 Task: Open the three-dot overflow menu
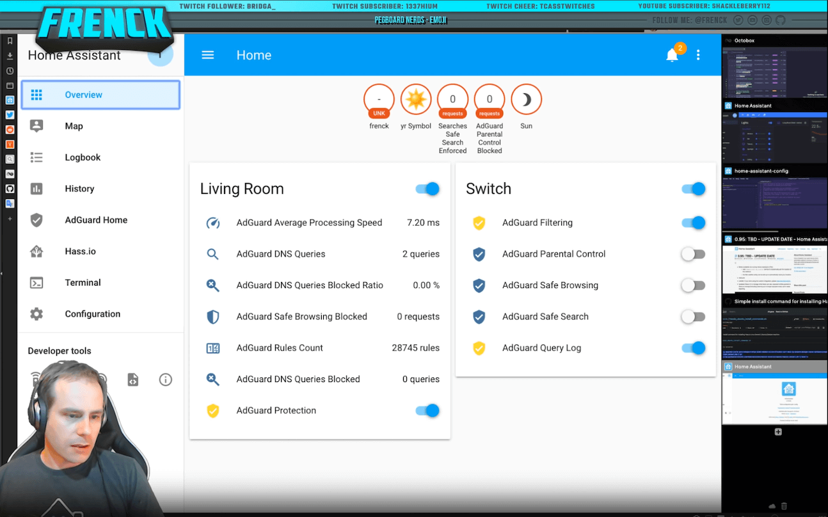[x=698, y=55]
